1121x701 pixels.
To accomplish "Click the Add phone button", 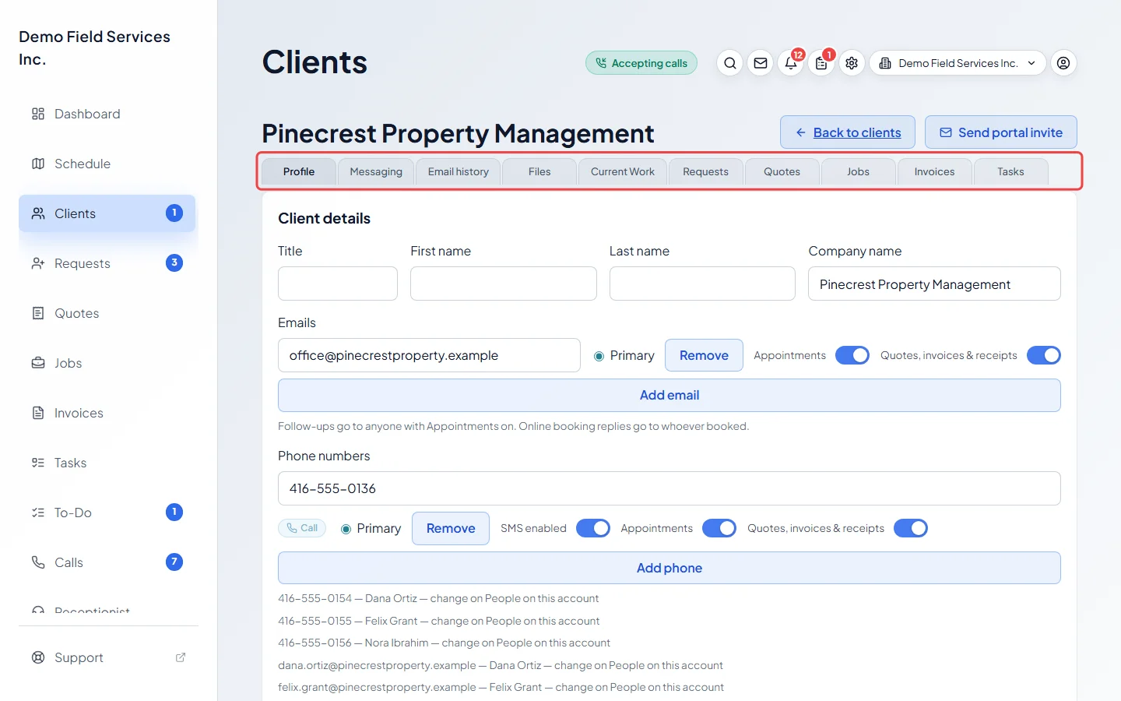I will coord(669,569).
